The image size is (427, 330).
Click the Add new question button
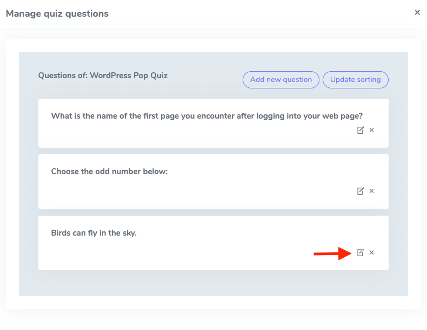[281, 80]
